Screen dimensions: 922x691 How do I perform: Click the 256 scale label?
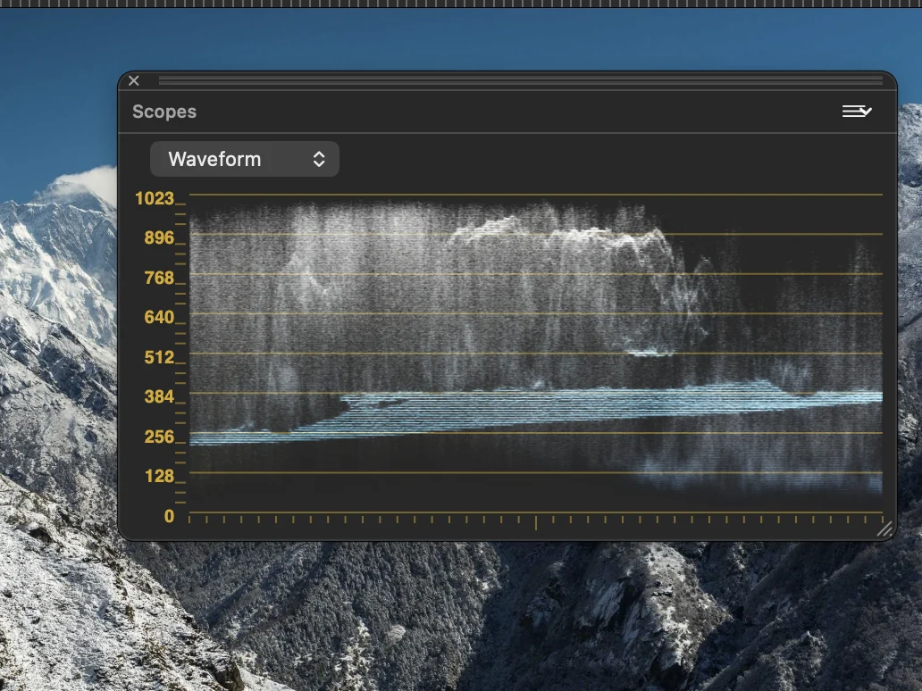tap(159, 437)
